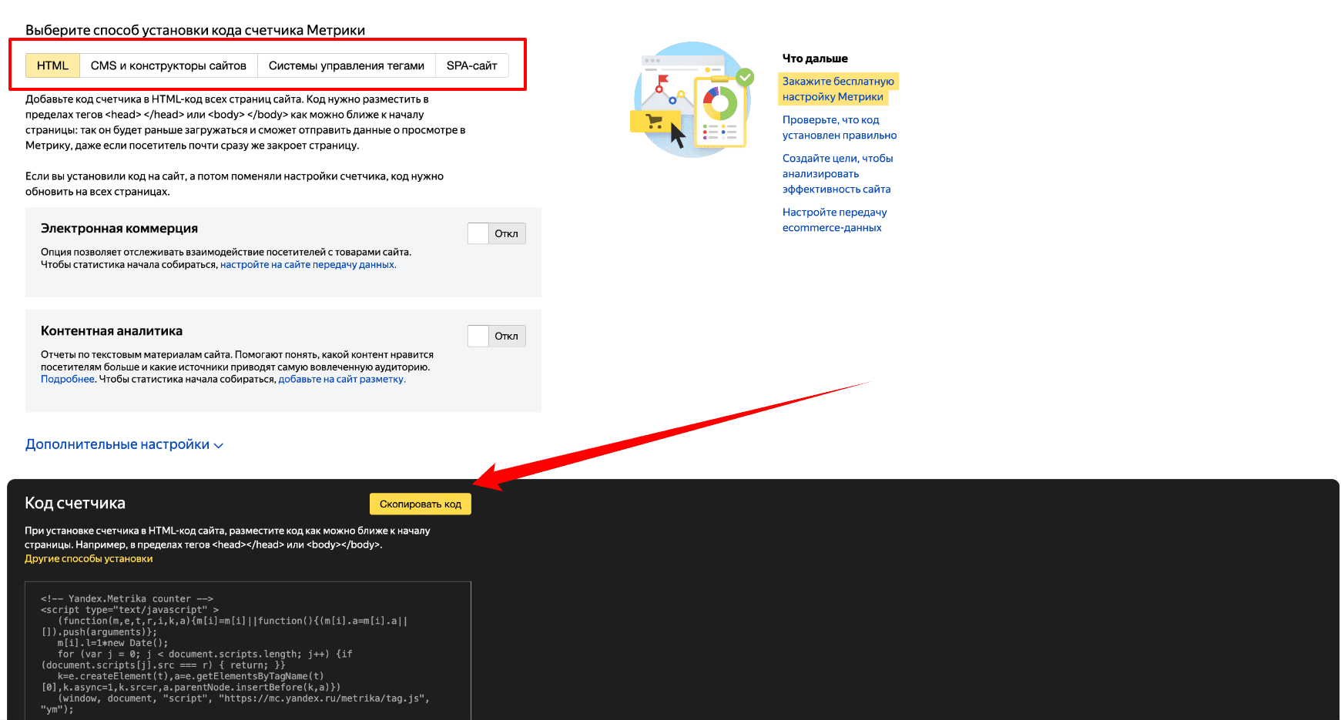Viewport: 1341px width, 720px height.
Task: Click inside the Yandex.Metrika counter code block
Action: [x=246, y=653]
